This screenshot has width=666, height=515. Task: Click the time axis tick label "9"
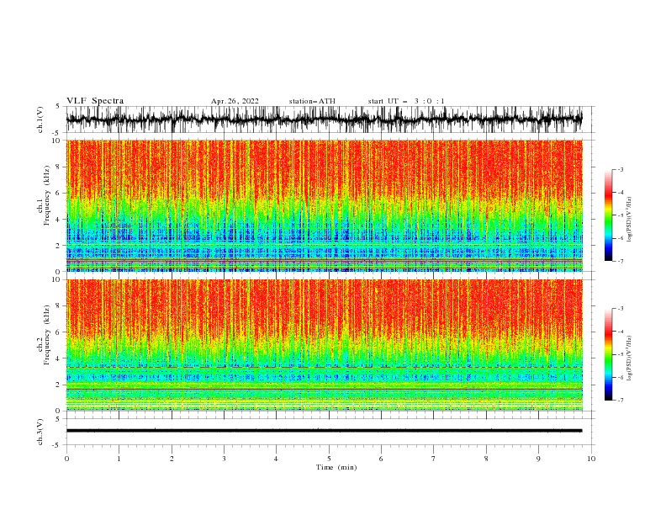pos(538,459)
